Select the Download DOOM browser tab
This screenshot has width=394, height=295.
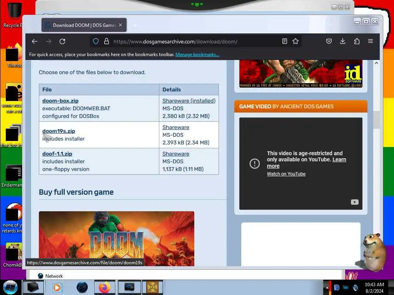84,25
